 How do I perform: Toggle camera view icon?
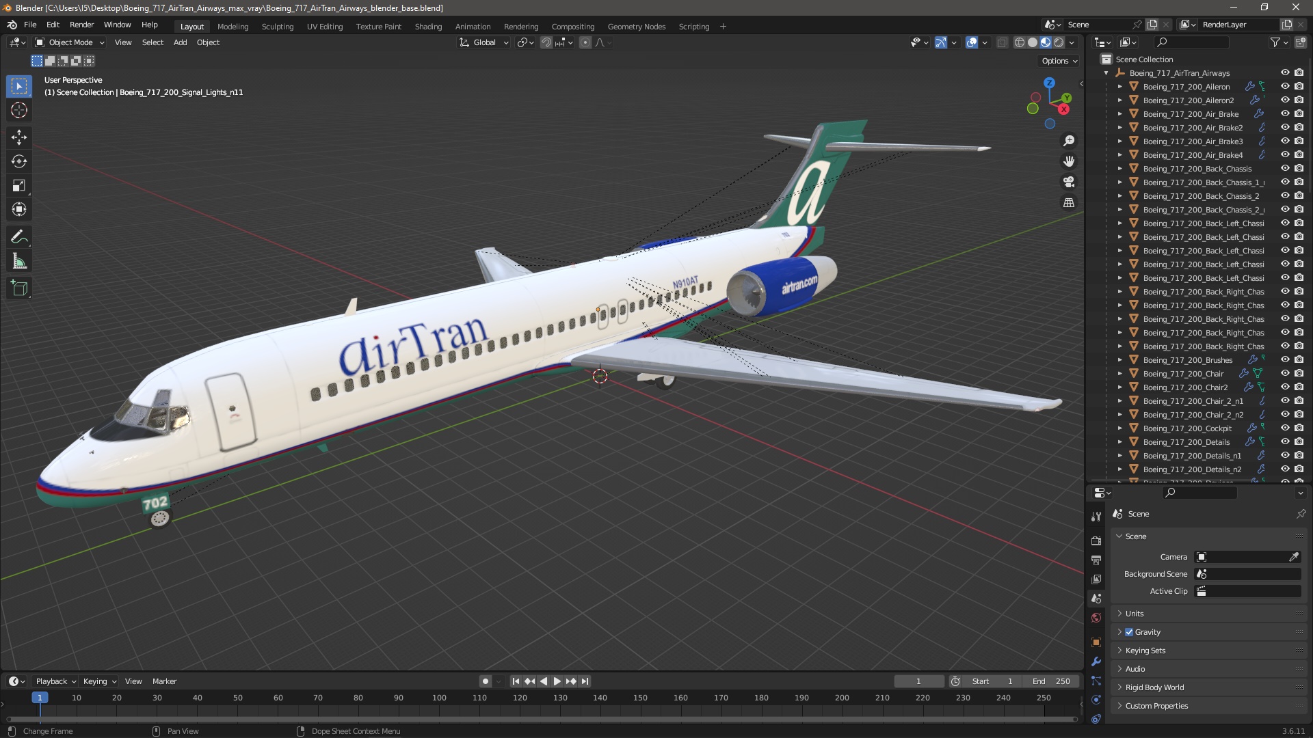point(1068,182)
